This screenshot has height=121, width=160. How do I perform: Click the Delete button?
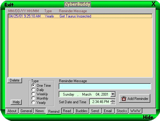coord(15,80)
